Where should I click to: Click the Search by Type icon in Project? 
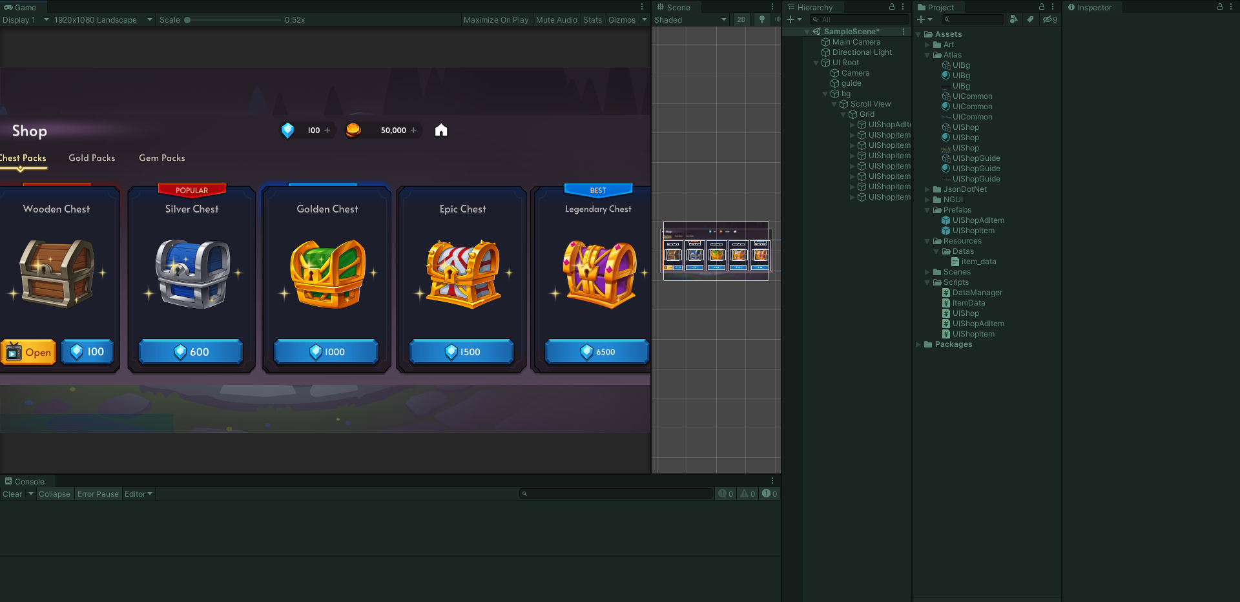pos(1014,19)
